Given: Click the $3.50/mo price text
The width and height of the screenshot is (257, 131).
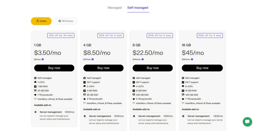Looking at the screenshot, I should coord(47,53).
